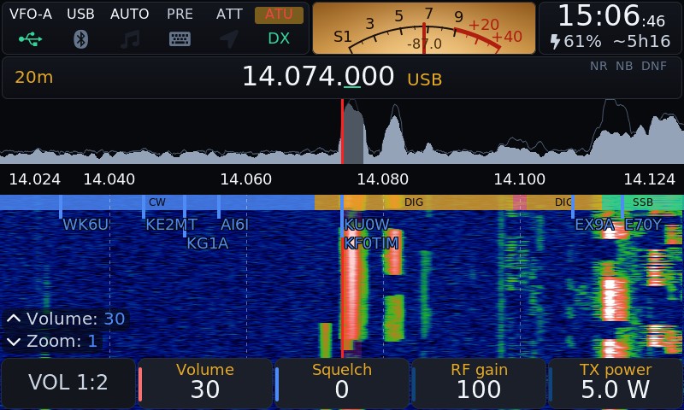Viewport: 684px width, 410px height.
Task: Toggle the DX indicator
Action: [x=279, y=38]
